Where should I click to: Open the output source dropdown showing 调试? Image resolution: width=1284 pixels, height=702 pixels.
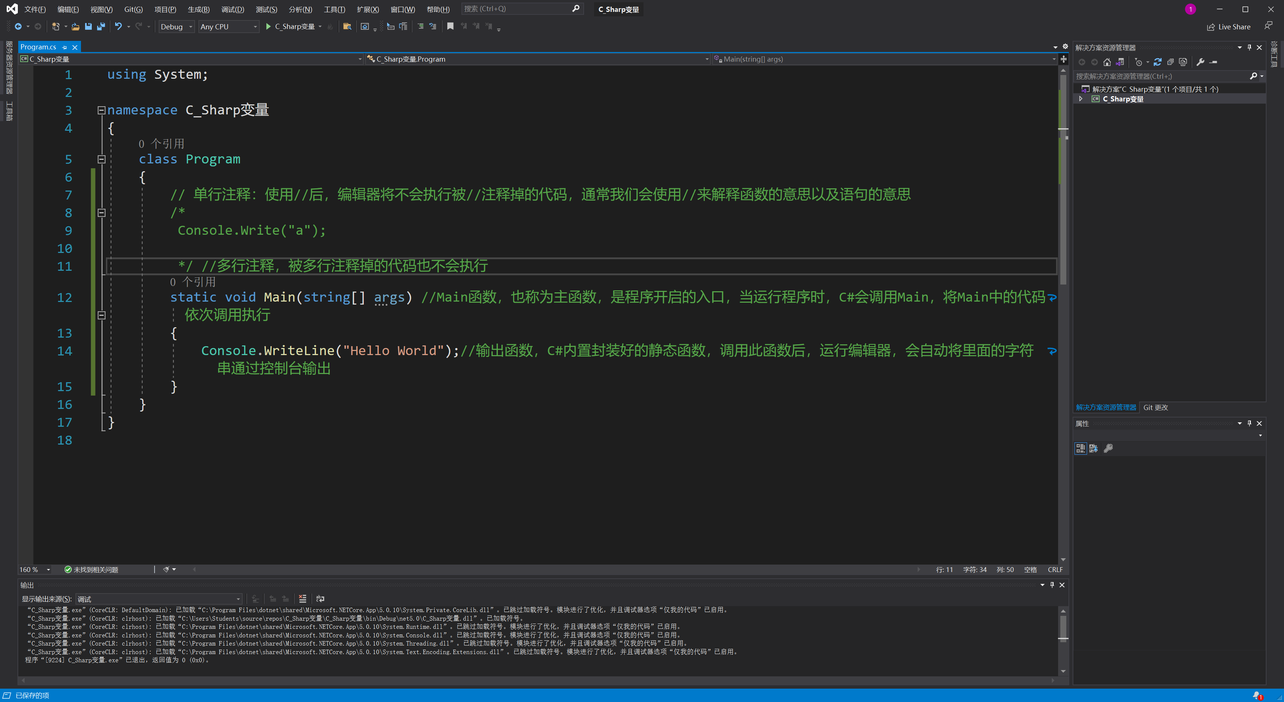[x=159, y=599]
